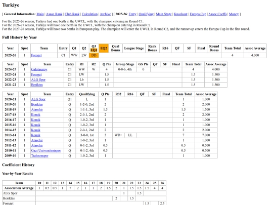The image size is (273, 205).
Task: Open the Assoc Coeffs link
Action: coord(217,14)
